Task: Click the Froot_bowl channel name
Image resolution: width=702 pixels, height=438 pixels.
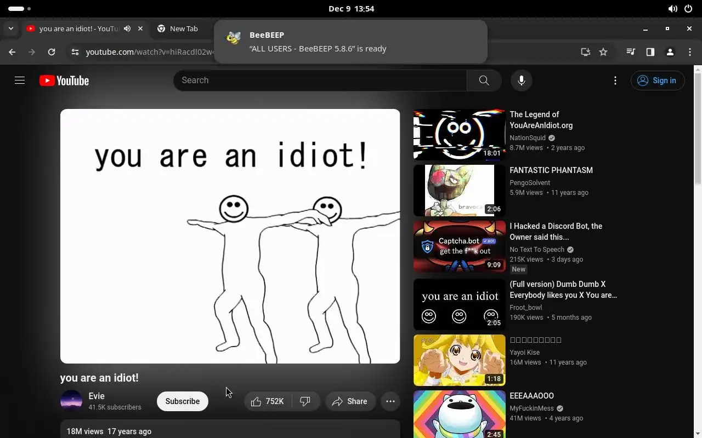Action: click(x=525, y=308)
